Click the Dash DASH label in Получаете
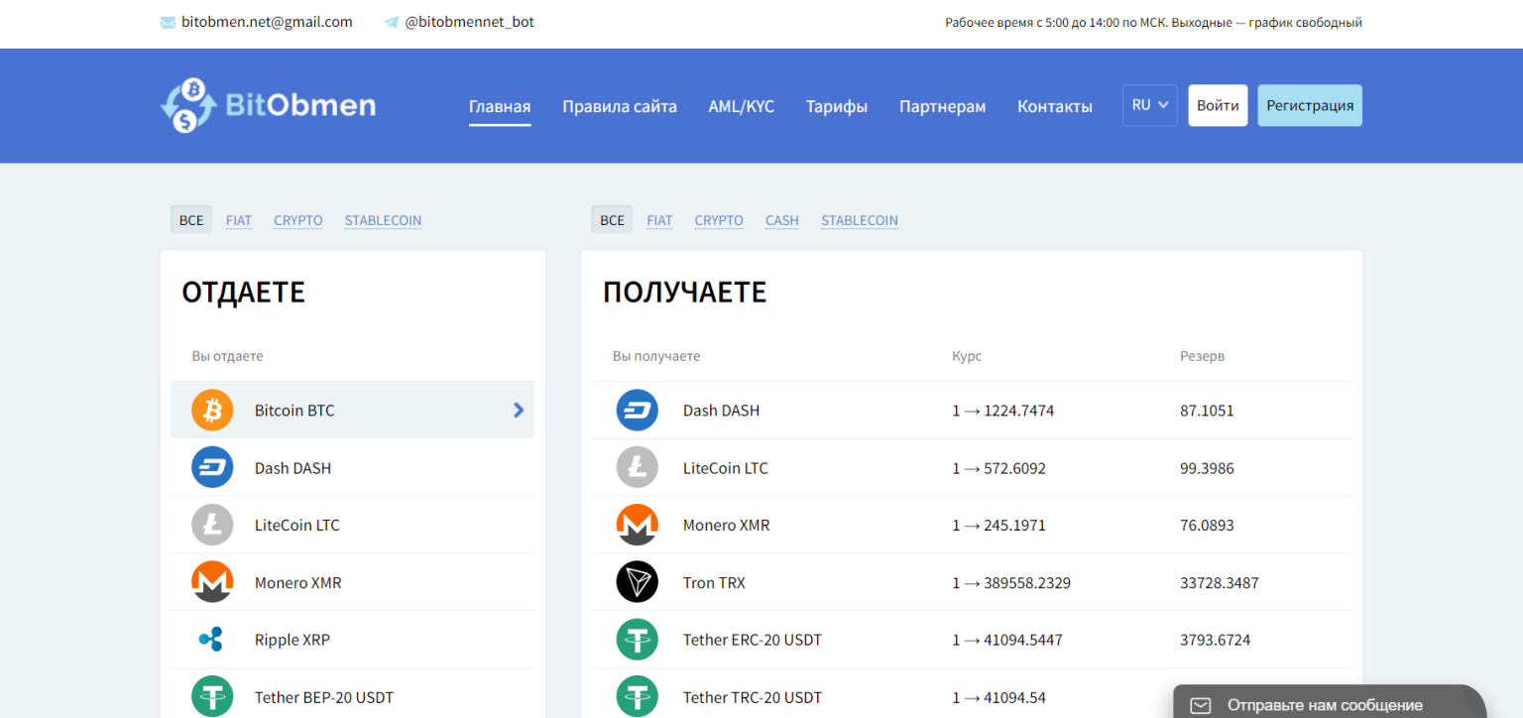The width and height of the screenshot is (1523, 718). pos(721,411)
